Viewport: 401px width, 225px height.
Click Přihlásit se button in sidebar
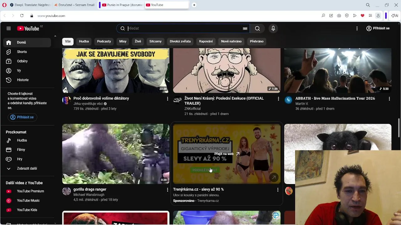(x=22, y=117)
